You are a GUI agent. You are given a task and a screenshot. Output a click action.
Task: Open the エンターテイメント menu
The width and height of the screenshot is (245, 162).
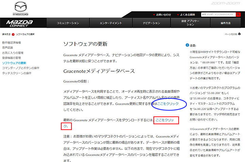tap(111, 23)
